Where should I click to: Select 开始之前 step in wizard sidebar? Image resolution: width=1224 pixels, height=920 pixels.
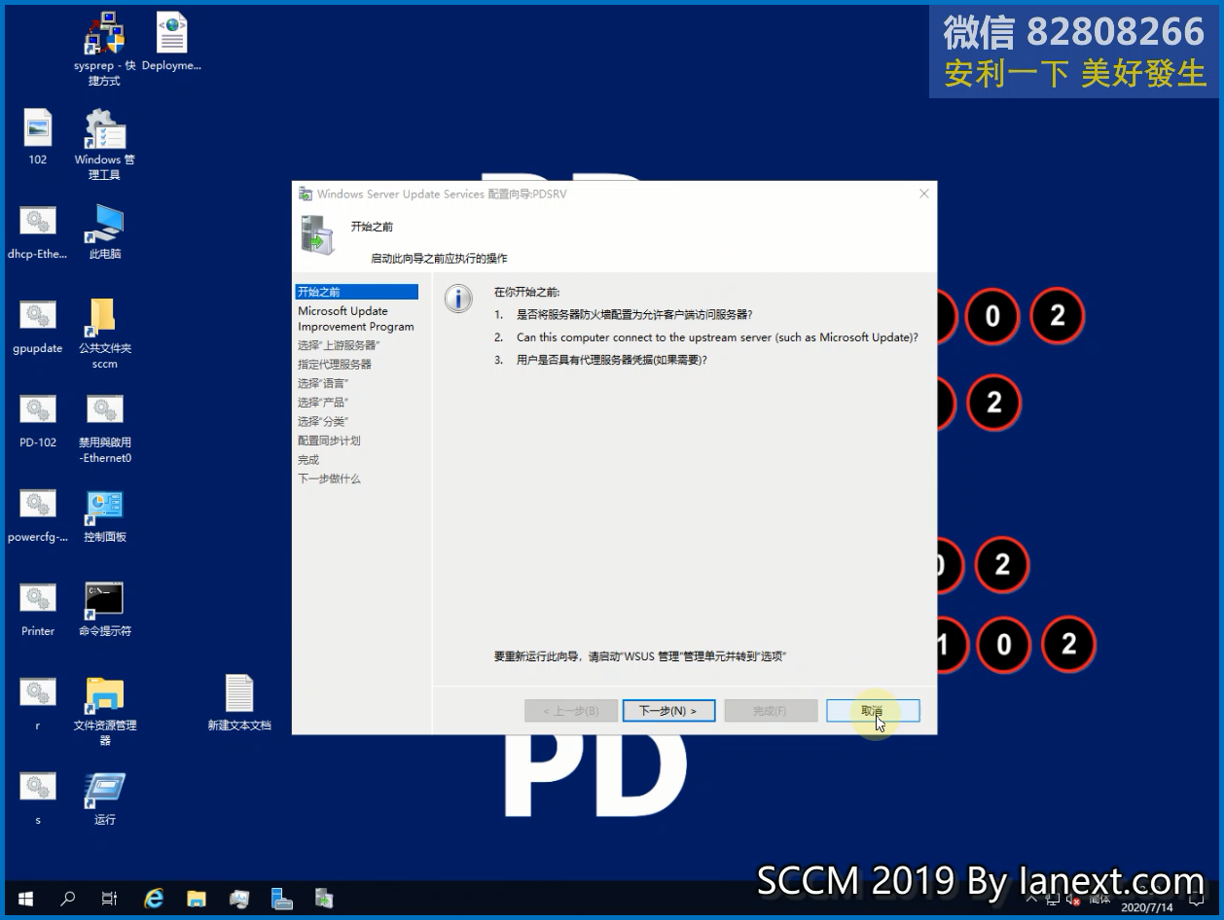tap(356, 292)
